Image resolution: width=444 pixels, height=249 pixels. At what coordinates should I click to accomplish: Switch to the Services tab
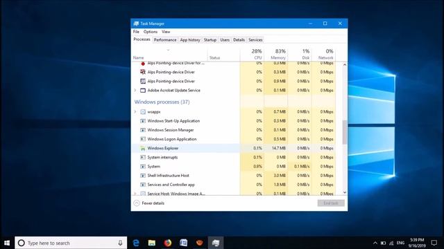[x=255, y=40]
